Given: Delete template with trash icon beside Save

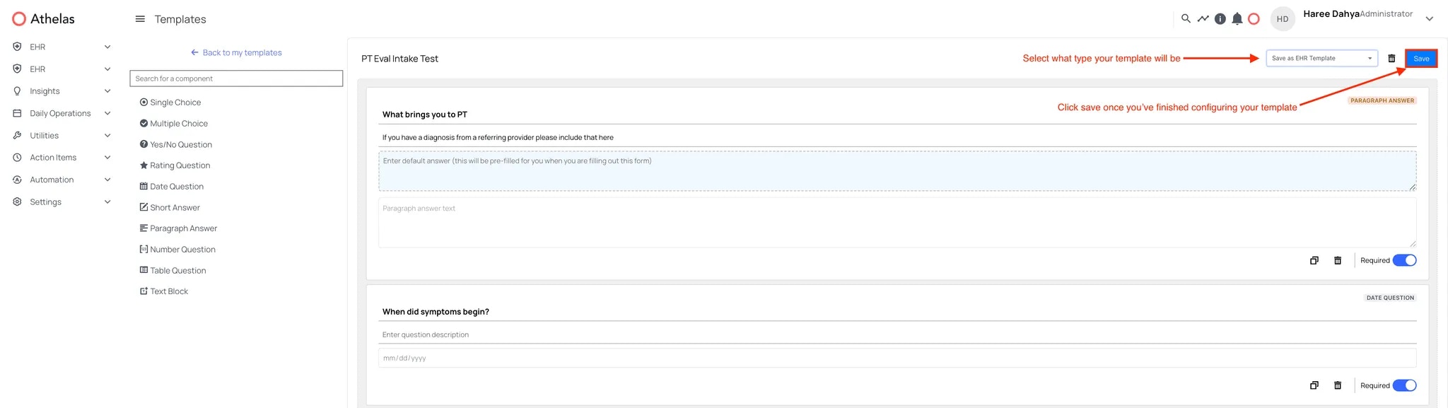Looking at the screenshot, I should pyautogui.click(x=1391, y=59).
